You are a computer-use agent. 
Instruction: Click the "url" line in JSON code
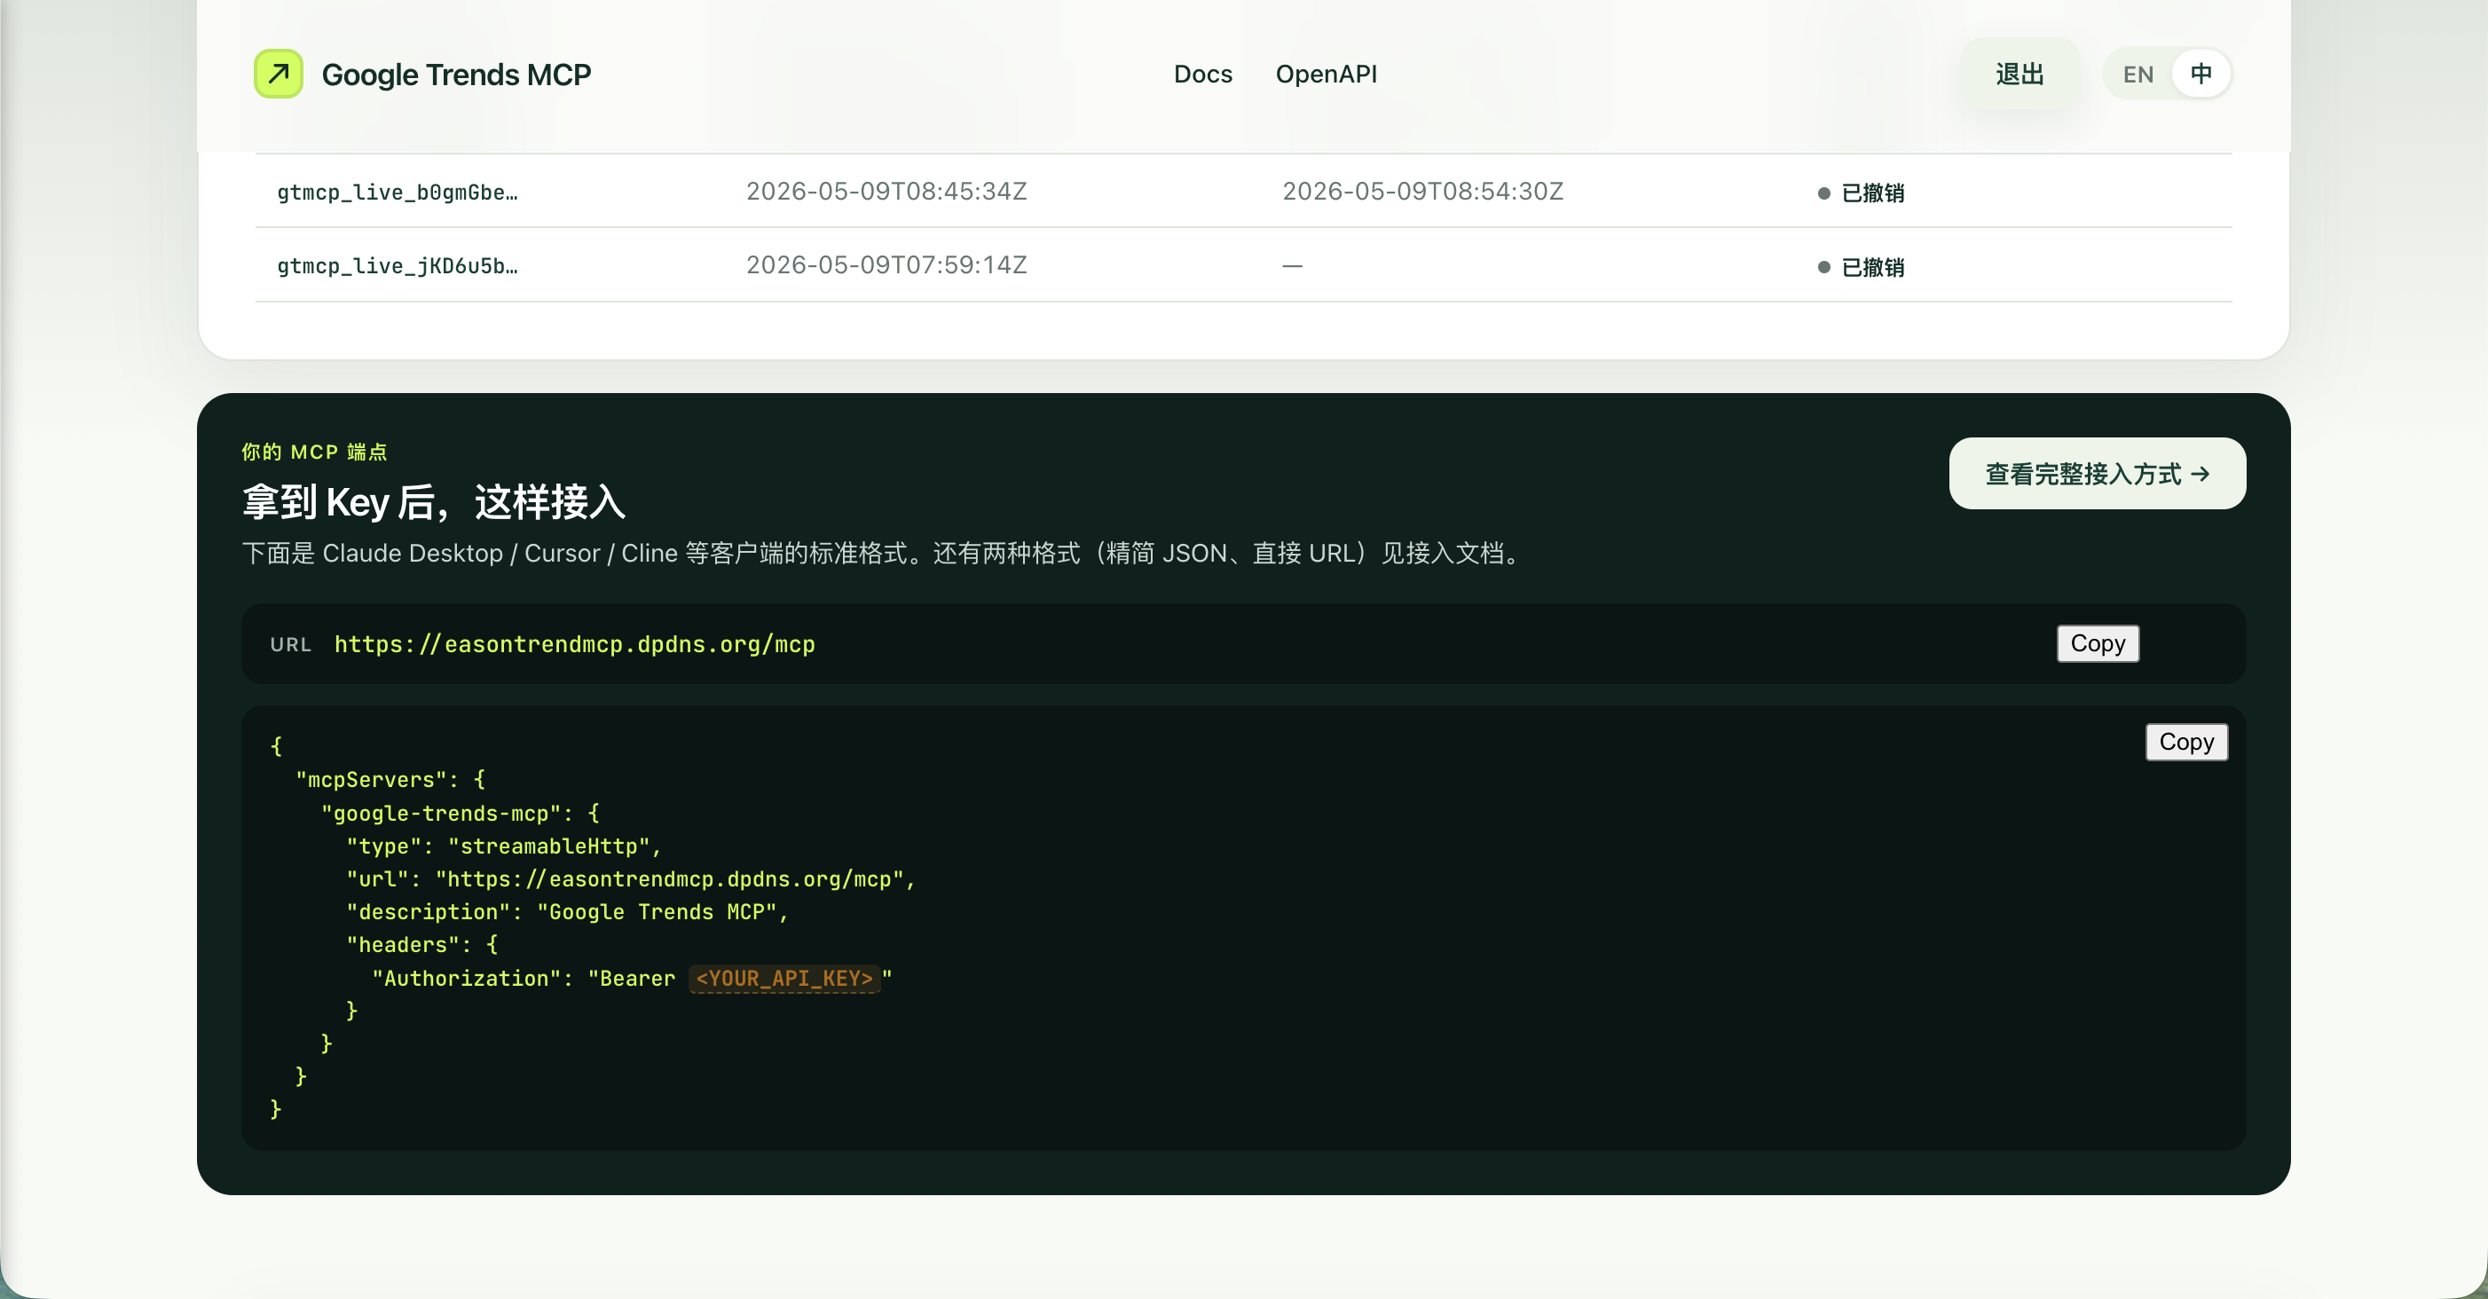(x=631, y=879)
